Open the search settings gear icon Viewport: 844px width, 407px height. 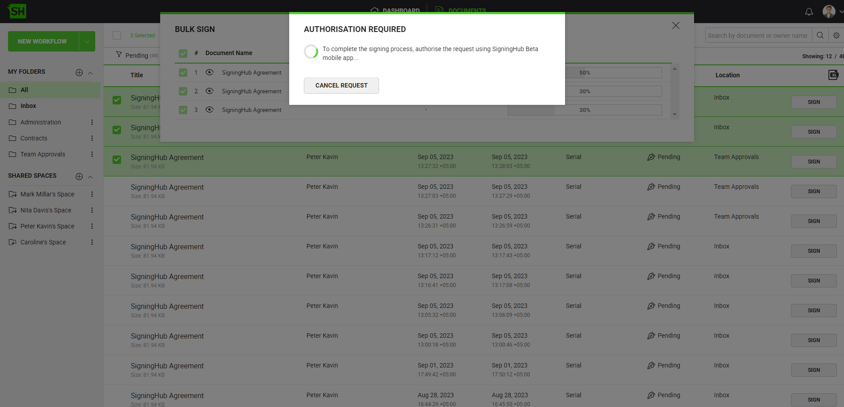tap(836, 36)
